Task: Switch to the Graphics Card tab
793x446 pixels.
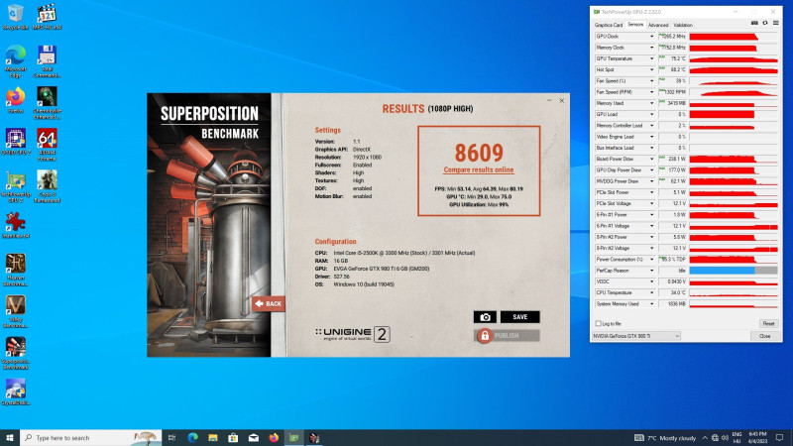Action: coord(609,25)
